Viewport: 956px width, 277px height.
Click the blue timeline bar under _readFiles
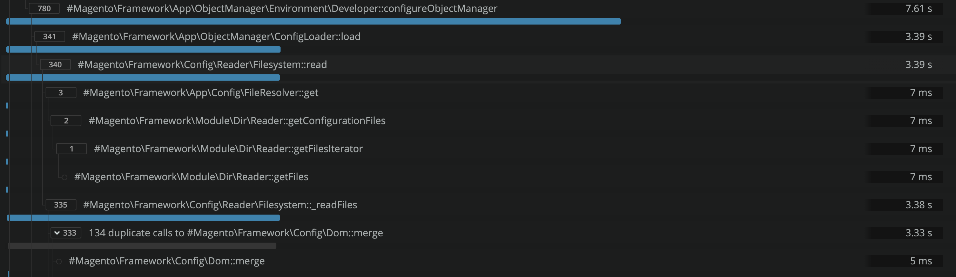pyautogui.click(x=143, y=218)
